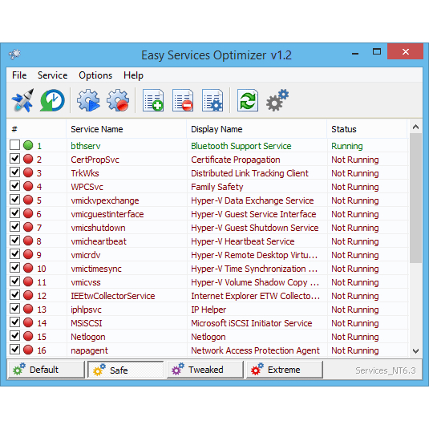Click the restore clock toolbar icon
Viewport: 429px width, 429px height.
click(53, 100)
